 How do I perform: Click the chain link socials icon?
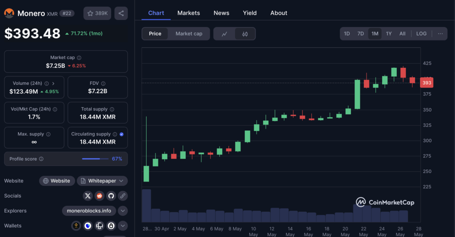123,196
